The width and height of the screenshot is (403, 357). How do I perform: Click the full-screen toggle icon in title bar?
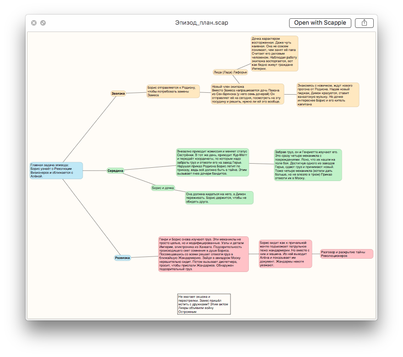coord(43,23)
